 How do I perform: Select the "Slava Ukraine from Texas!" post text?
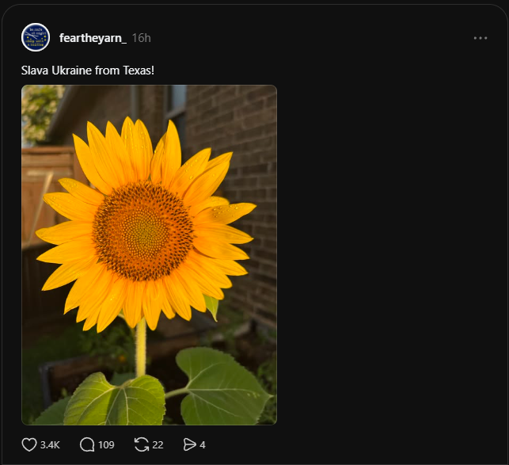[88, 71]
